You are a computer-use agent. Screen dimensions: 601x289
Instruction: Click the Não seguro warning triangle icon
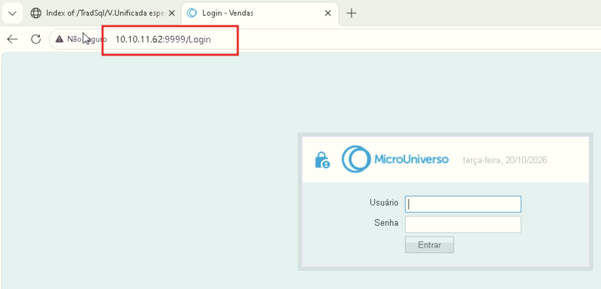click(x=59, y=39)
